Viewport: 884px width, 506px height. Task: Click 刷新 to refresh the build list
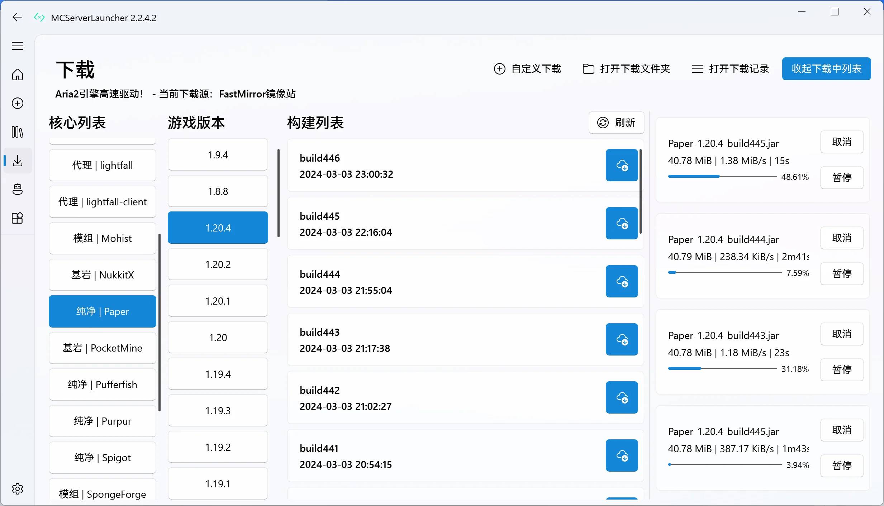point(617,123)
